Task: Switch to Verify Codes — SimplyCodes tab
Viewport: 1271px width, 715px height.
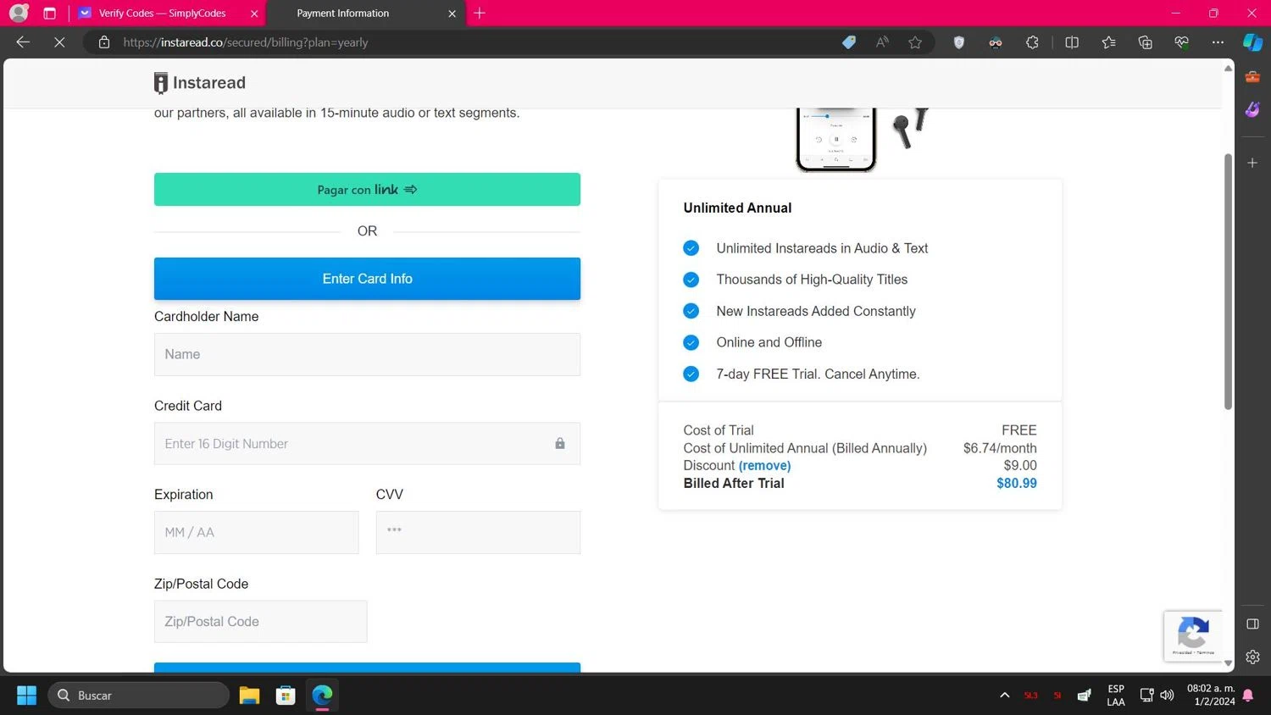Action: [x=162, y=14]
